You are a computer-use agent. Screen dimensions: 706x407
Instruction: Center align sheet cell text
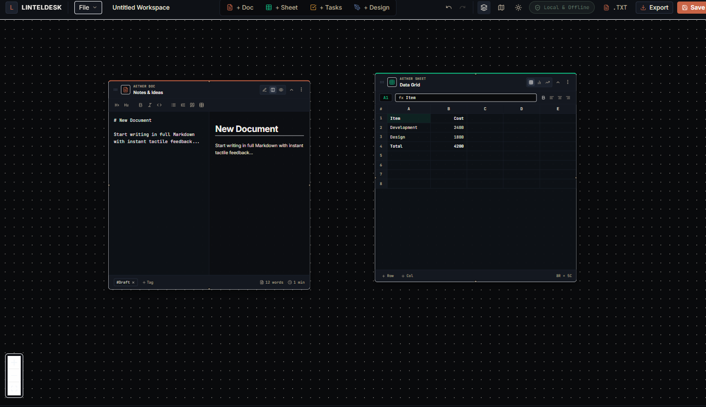[560, 98]
